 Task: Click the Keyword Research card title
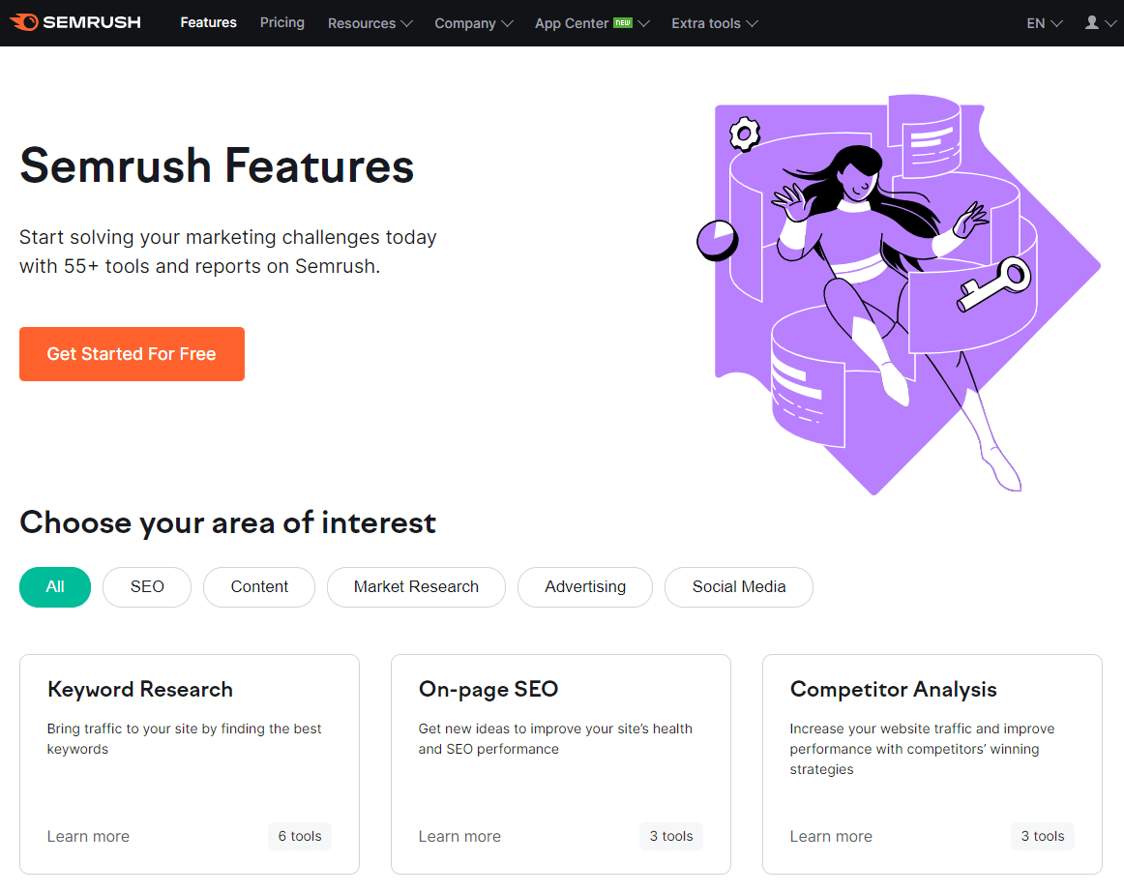tap(140, 689)
